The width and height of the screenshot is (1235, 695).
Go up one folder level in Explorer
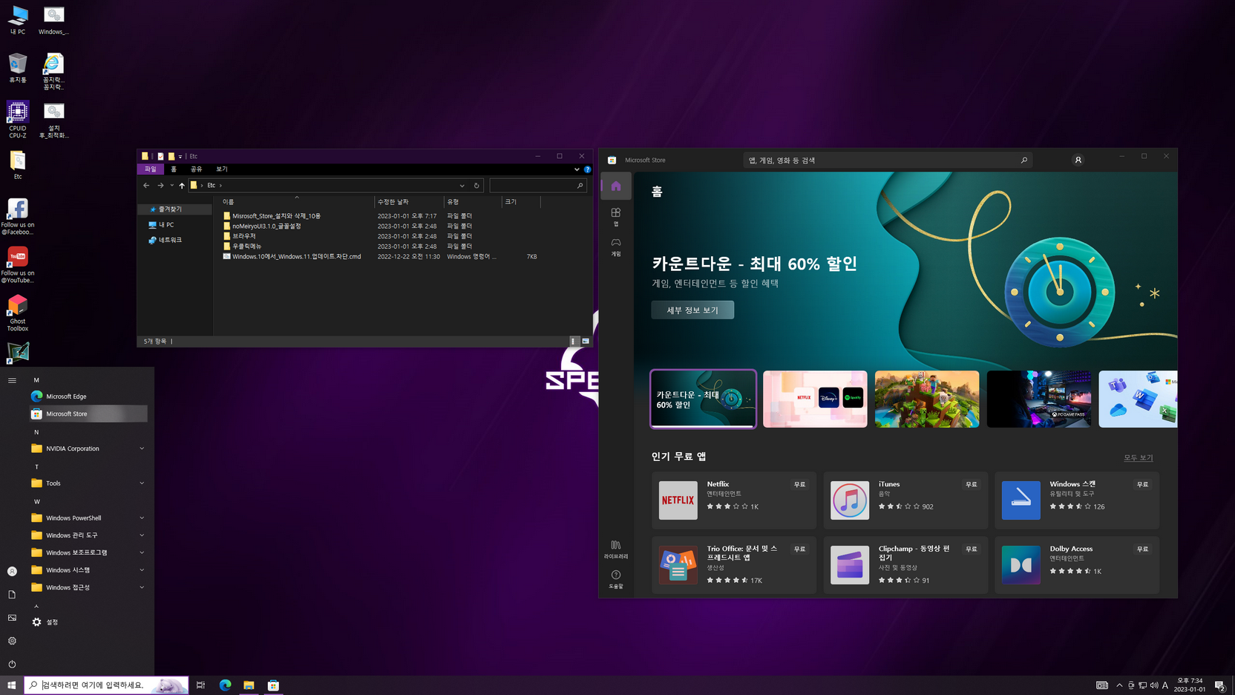[x=182, y=186]
